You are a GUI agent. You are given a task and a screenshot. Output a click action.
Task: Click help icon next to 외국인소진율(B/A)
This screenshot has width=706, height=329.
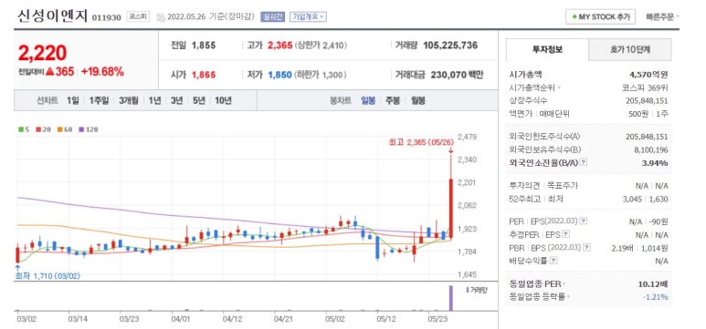click(x=584, y=162)
